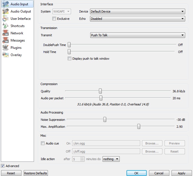The height and width of the screenshot is (176, 193).
Task: Expand the Echo cancellation dropdown
Action: tap(137, 19)
